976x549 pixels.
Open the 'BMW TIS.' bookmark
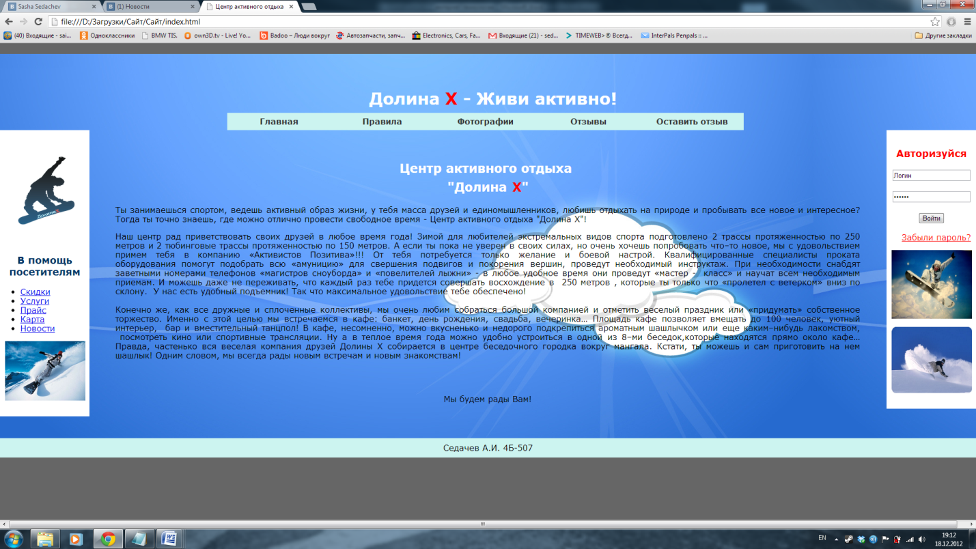pos(158,36)
